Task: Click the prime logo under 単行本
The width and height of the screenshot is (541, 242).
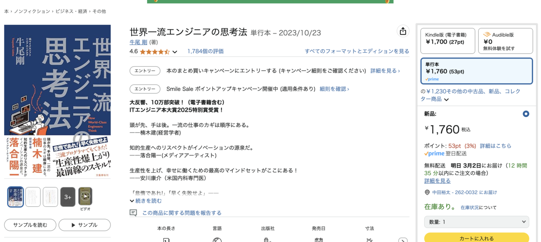Action: (432, 79)
